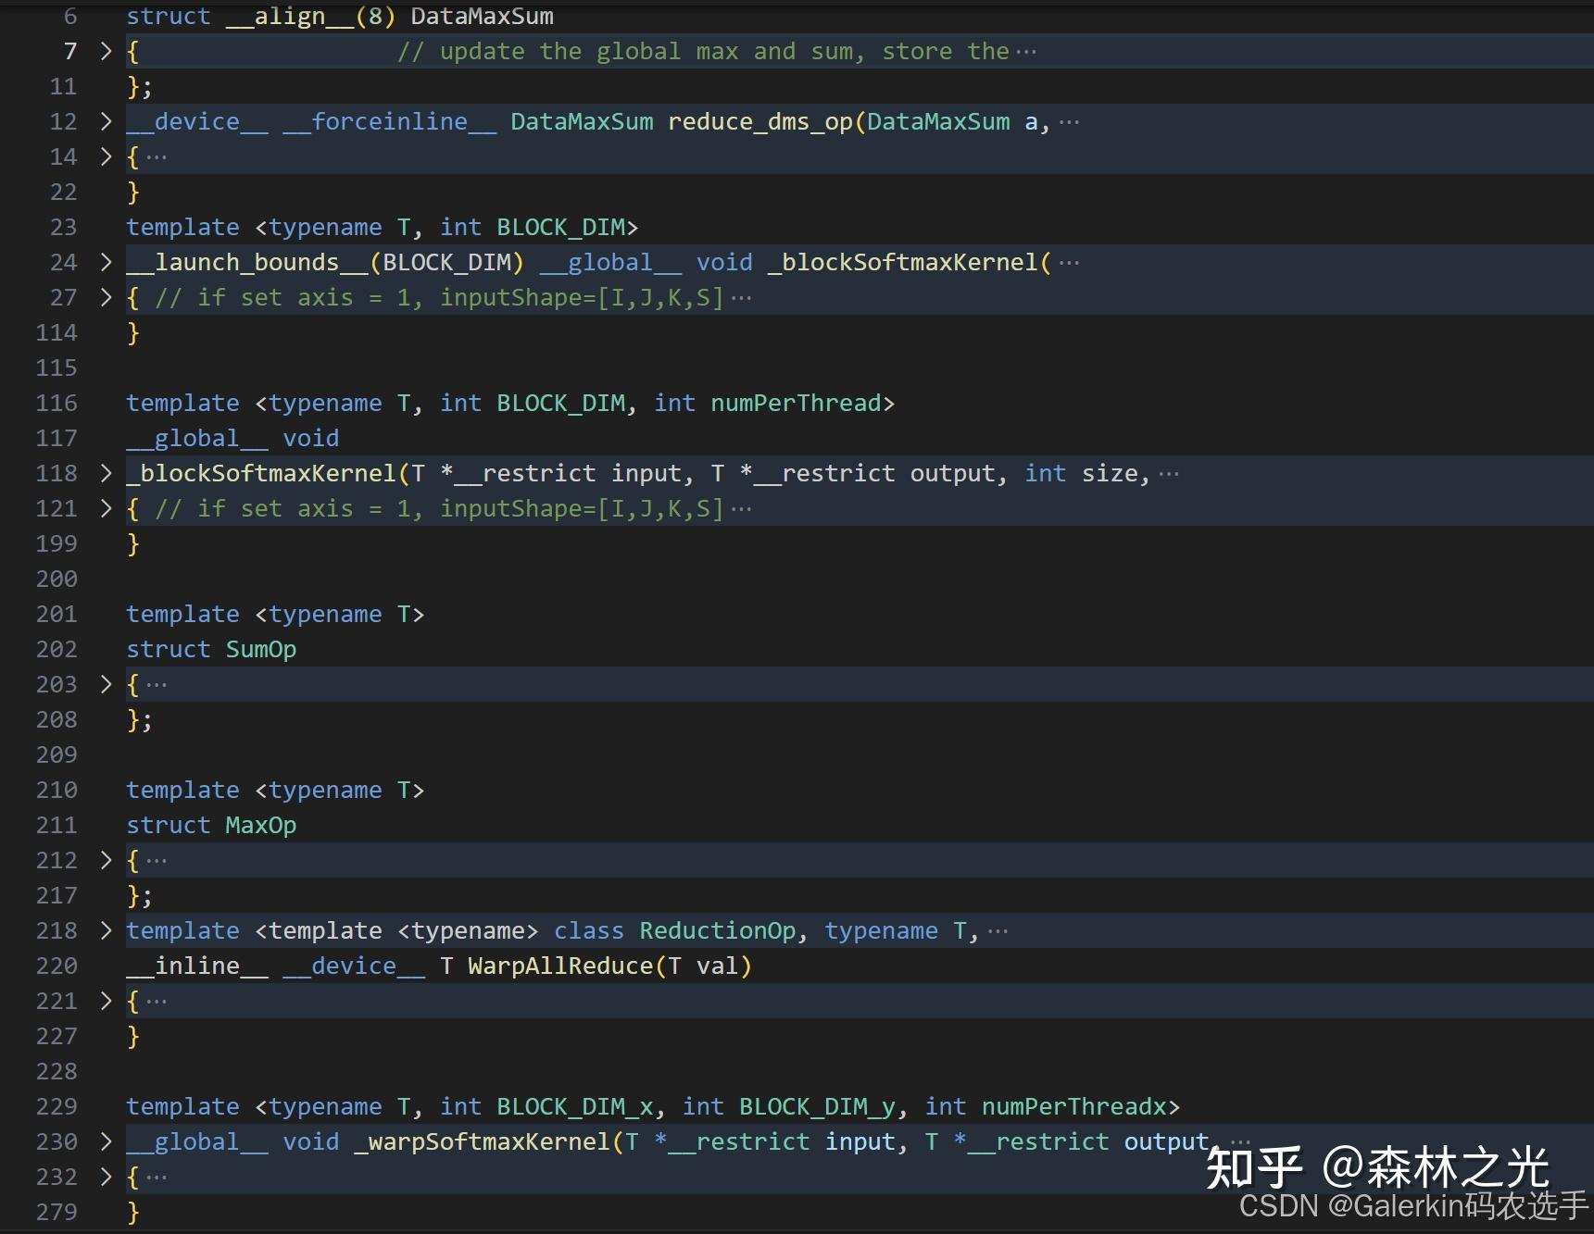Place cursor on struct SumOp text

(211, 649)
